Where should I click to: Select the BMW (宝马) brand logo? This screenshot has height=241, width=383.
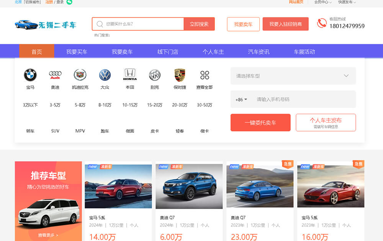click(30, 75)
